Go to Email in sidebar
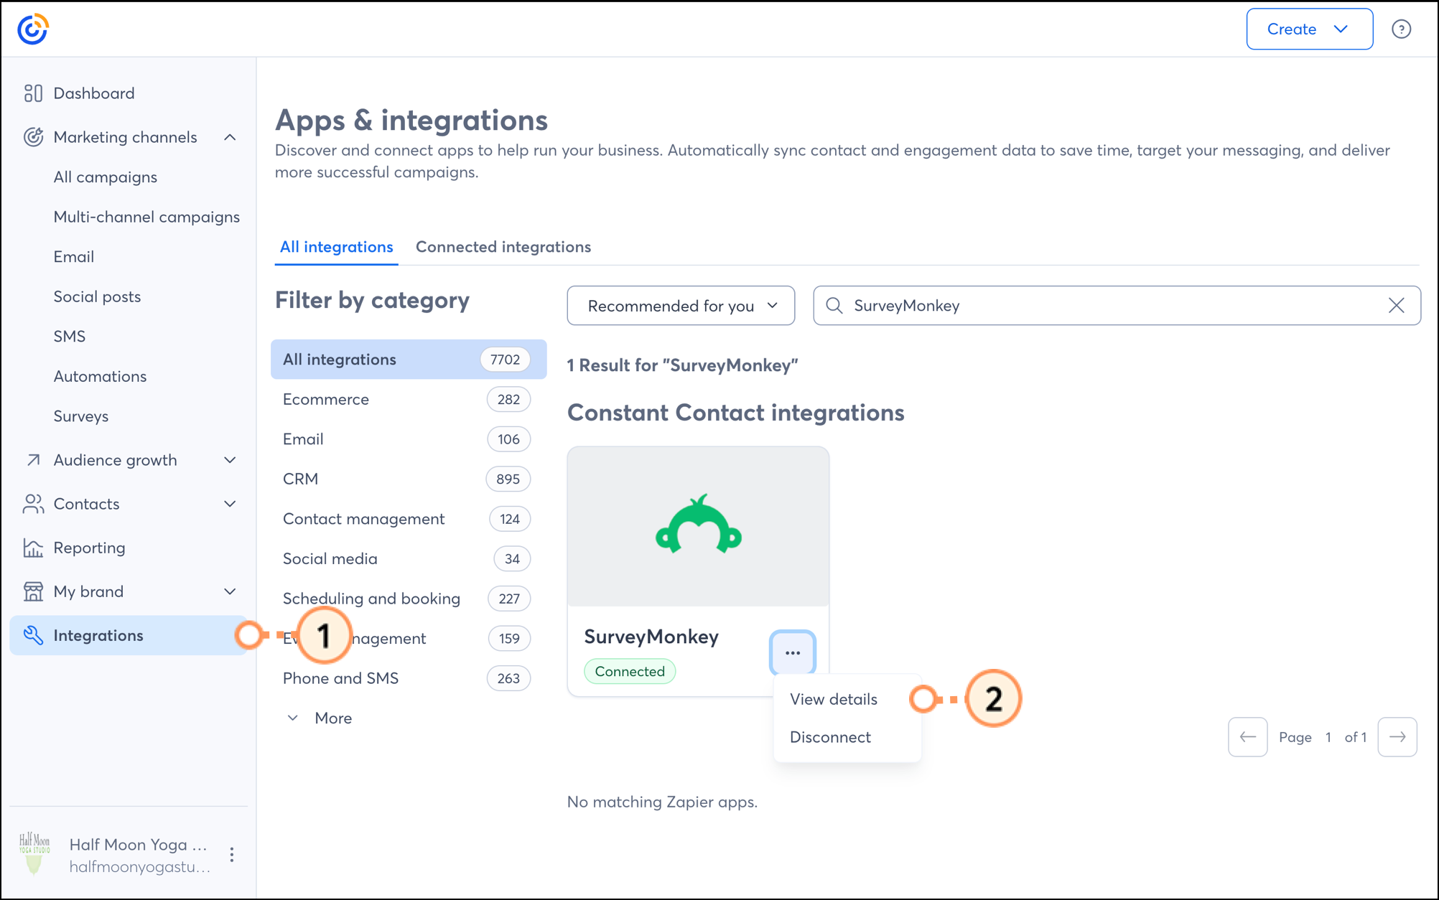Screen dimensions: 1439x900 point(74,257)
